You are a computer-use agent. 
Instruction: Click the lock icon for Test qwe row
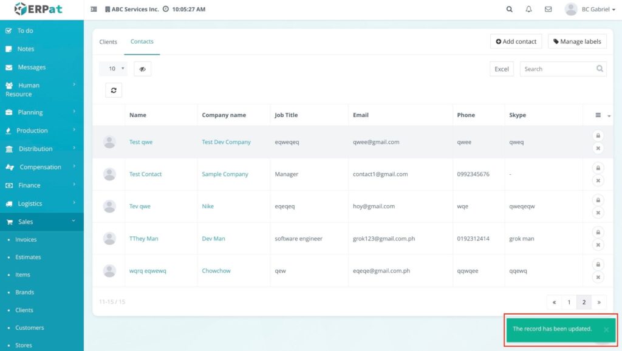[x=598, y=135]
